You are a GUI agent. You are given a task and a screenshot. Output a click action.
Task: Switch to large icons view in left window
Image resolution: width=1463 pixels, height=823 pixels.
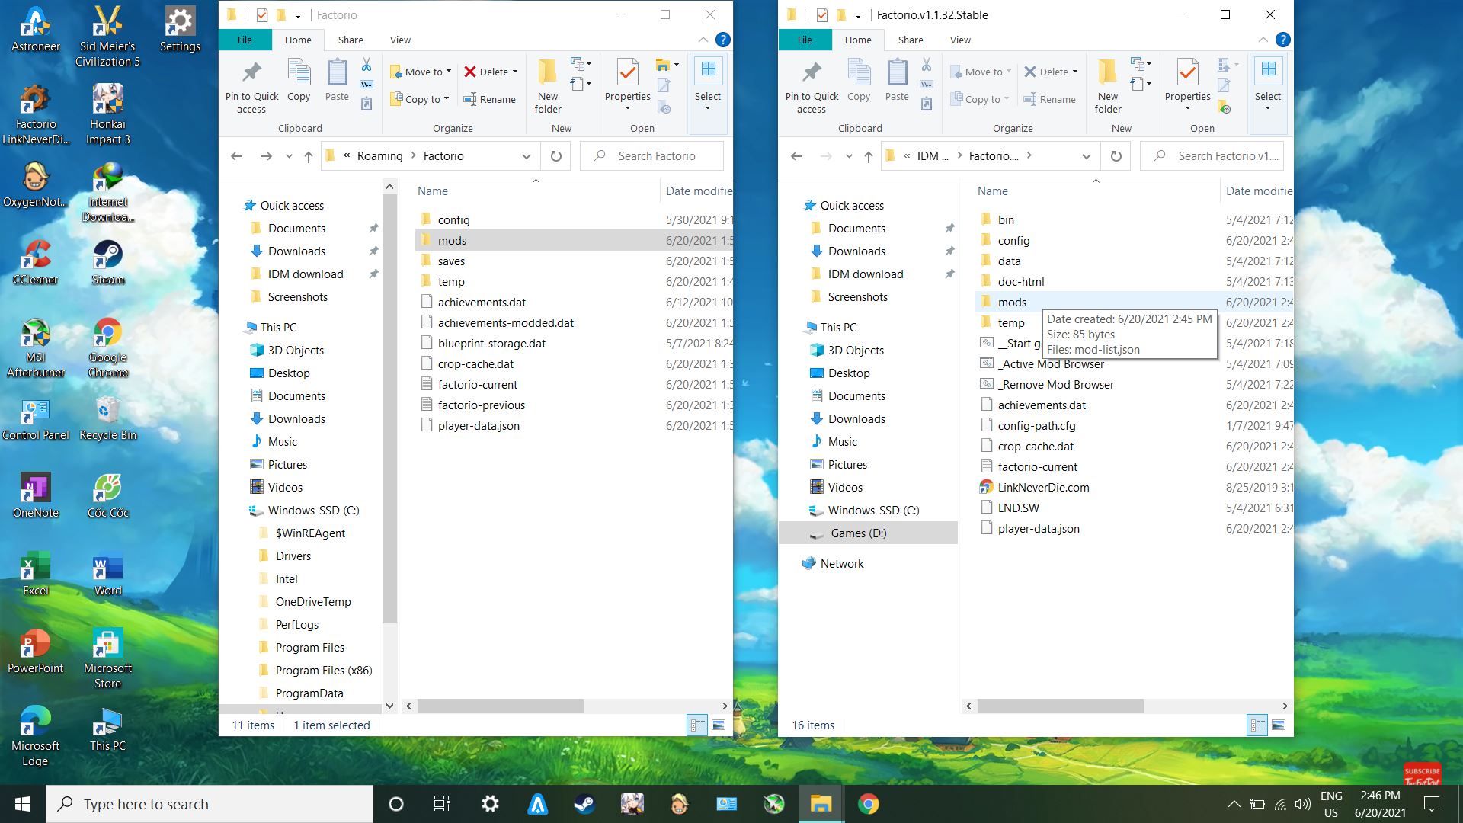[x=718, y=725]
